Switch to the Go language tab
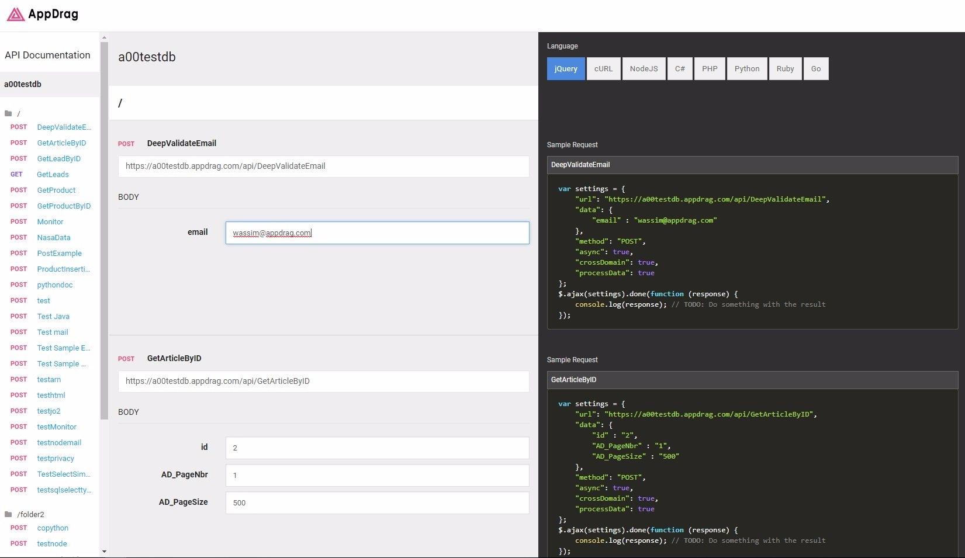This screenshot has height=558, width=965. (x=816, y=68)
